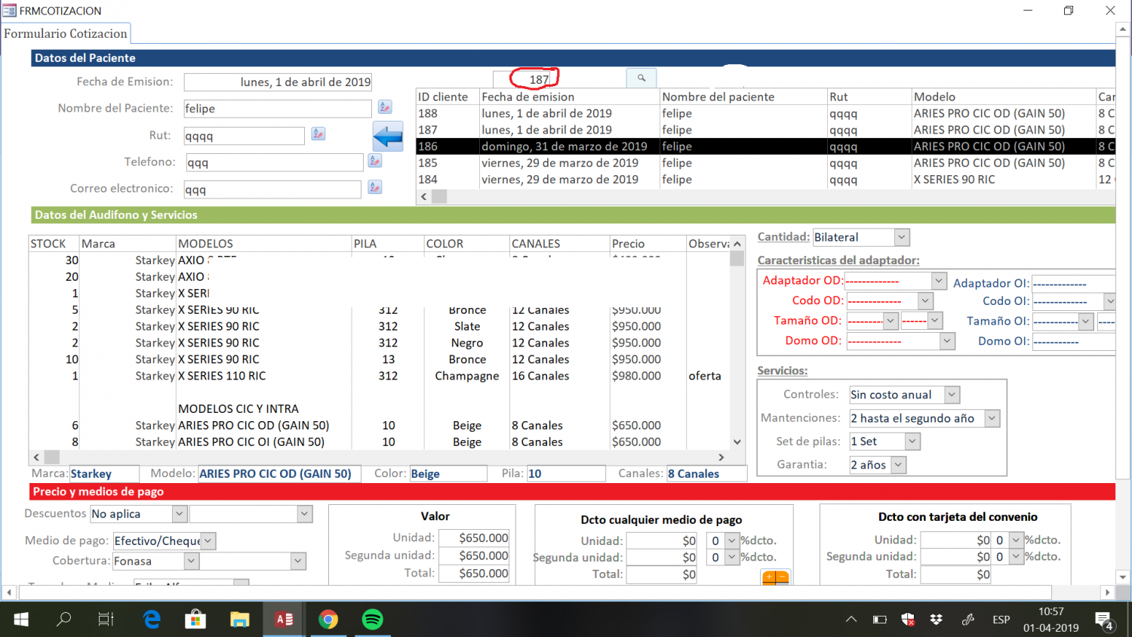Click left arrow of client list scrollbar

point(423,196)
